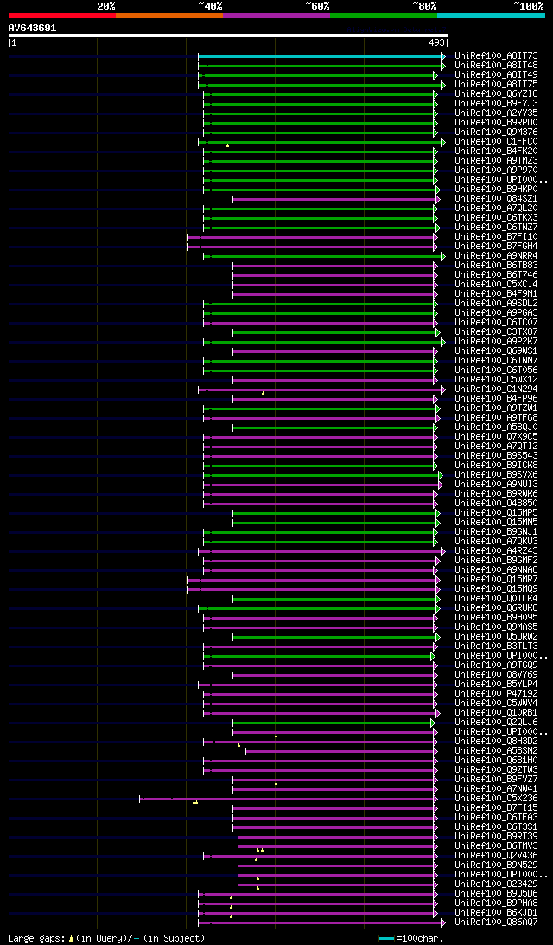
Task: Open hit UniRef100_A8IT75
Action: tap(497, 85)
